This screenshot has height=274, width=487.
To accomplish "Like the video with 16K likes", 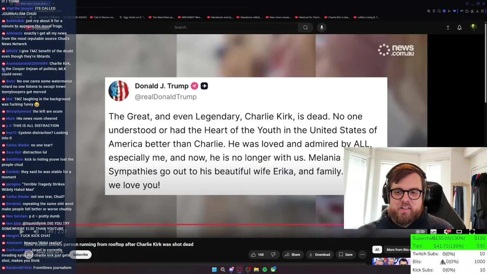I will (258, 255).
